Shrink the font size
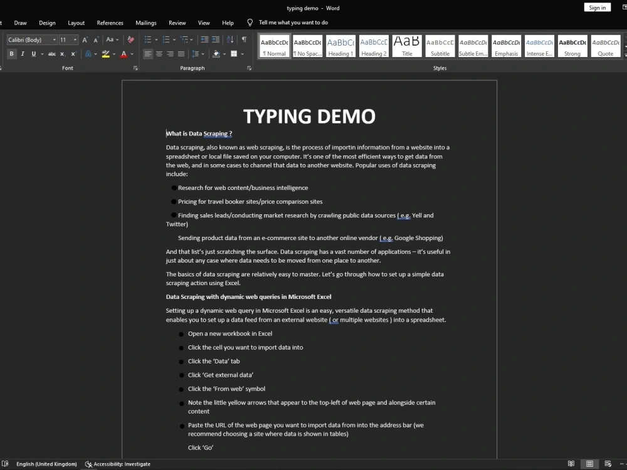The width and height of the screenshot is (627, 470). coord(96,39)
